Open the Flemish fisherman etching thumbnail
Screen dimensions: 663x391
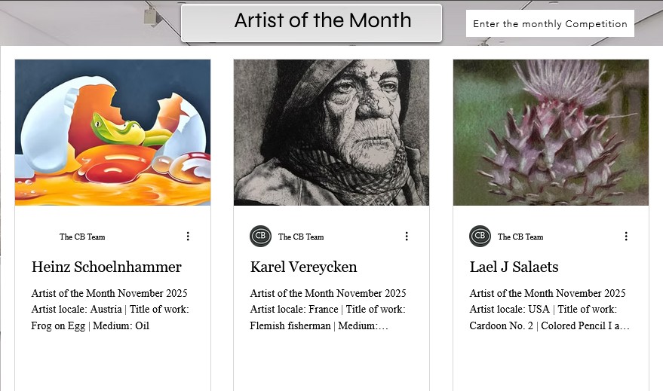[331, 133]
